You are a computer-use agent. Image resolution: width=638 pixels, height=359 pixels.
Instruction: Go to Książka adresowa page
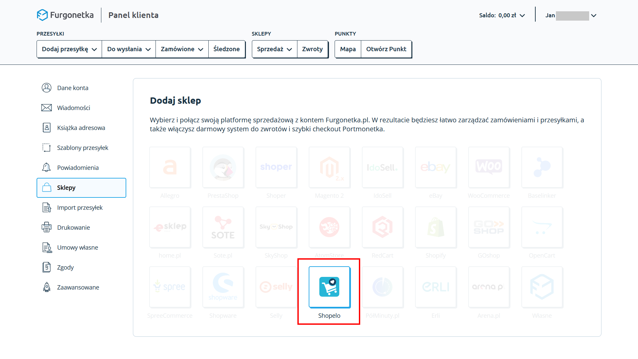click(81, 128)
